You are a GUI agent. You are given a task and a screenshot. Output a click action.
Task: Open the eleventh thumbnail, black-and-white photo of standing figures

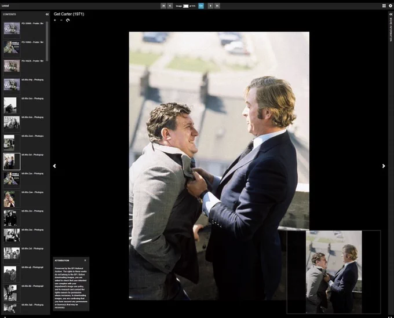[10, 218]
